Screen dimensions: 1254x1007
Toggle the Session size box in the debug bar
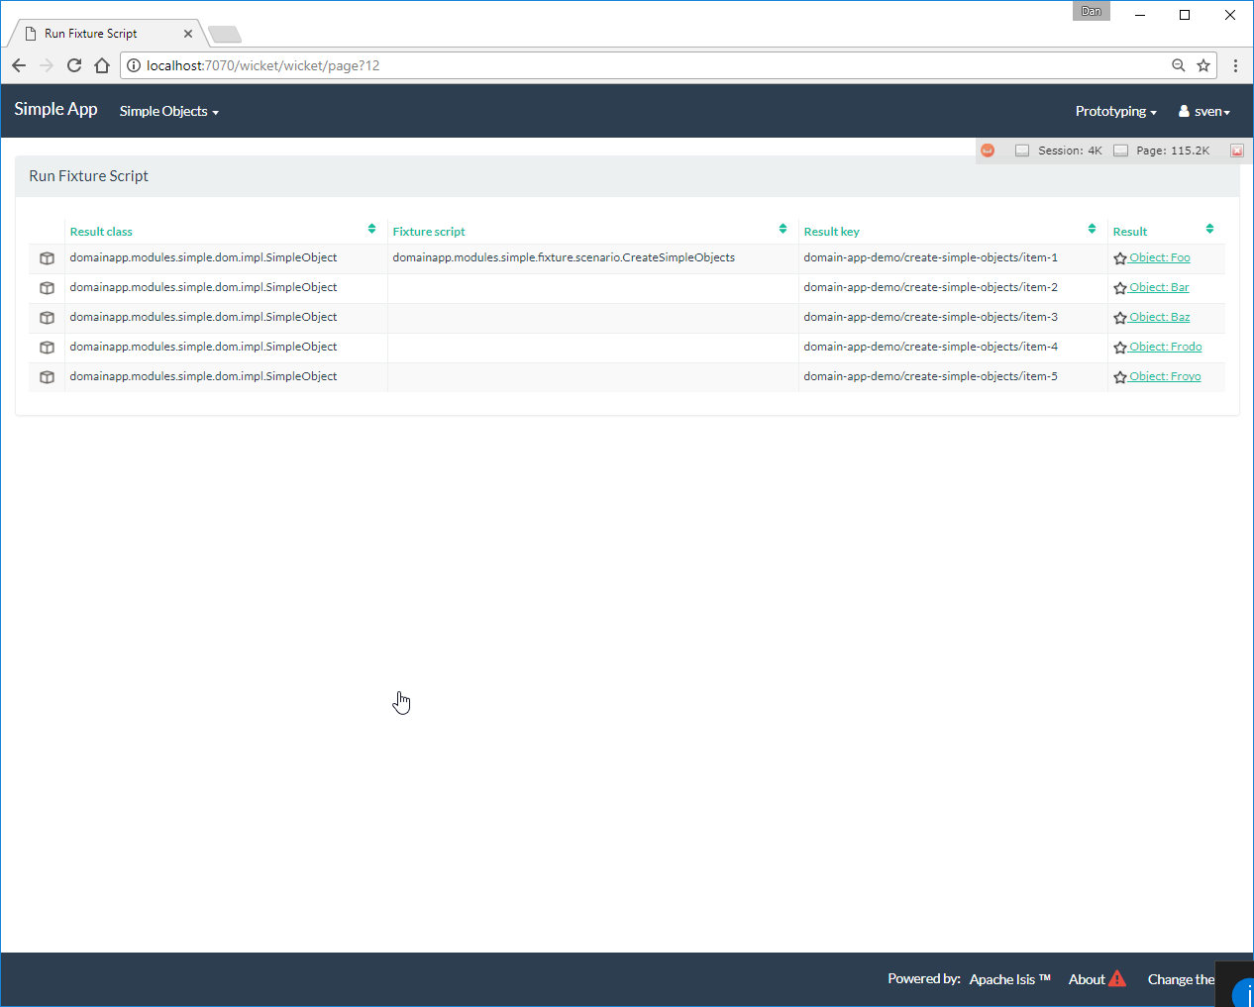tap(1022, 151)
